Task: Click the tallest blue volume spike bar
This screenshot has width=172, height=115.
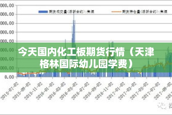Action: pyautogui.click(x=74, y=44)
